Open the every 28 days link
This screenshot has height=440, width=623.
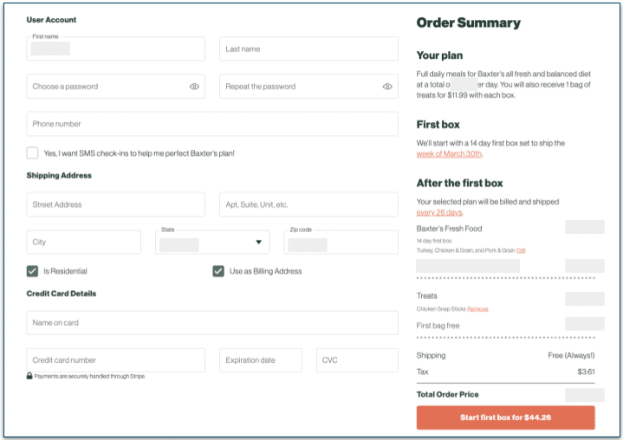(x=439, y=212)
